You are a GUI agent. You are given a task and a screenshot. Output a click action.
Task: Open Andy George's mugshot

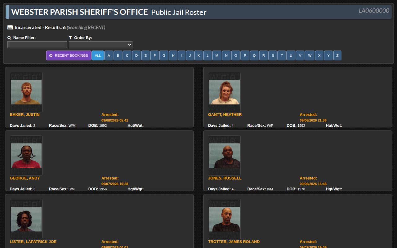[26, 156]
